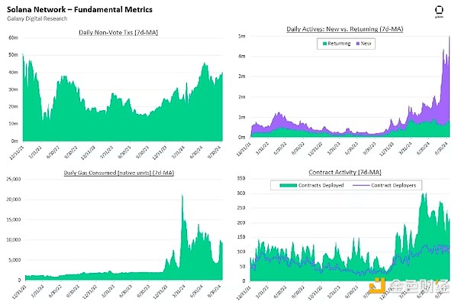Click the Contracts Deployed legend label
The height and width of the screenshot is (302, 458).
[x=321, y=185]
